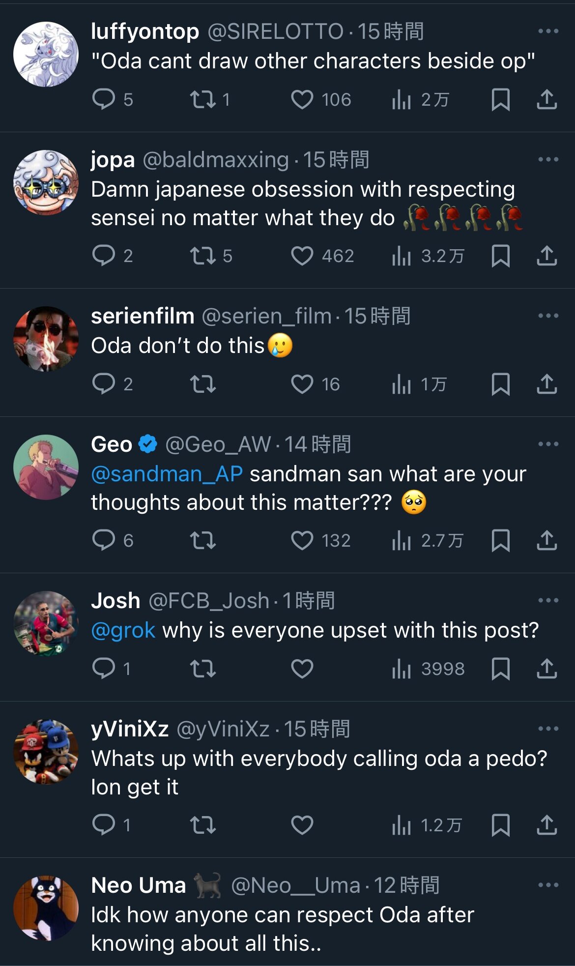Screen dimensions: 575x966
Task: Expand the three-dot menu on Neo Uma's tweet
Action: click(x=548, y=885)
